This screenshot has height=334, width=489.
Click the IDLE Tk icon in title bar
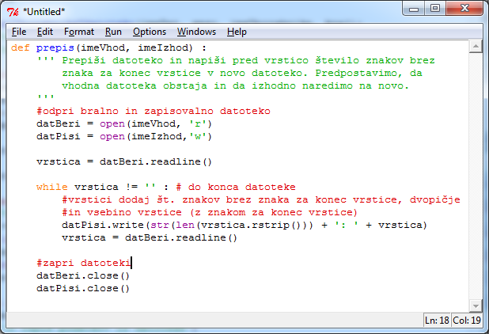pos(13,12)
